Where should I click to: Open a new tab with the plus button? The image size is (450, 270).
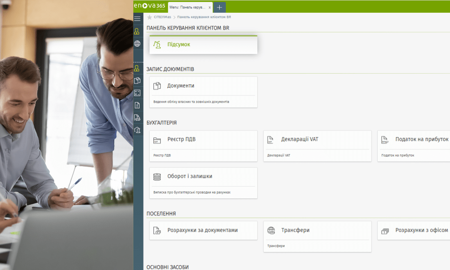click(x=219, y=7)
